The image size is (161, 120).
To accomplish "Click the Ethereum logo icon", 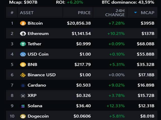I will pyautogui.click(x=23, y=33).
